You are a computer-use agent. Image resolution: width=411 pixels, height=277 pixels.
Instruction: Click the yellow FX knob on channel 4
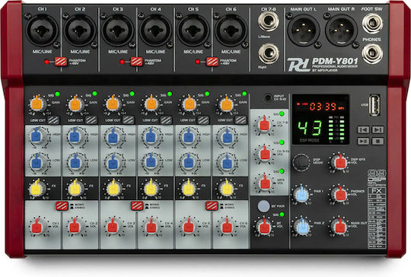point(151,189)
